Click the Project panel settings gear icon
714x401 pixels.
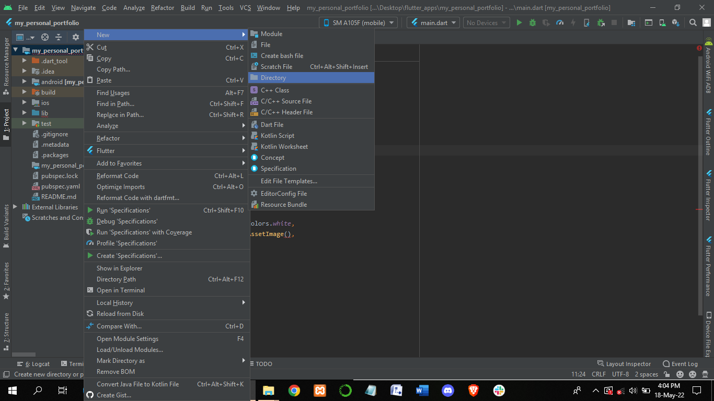[x=76, y=37]
